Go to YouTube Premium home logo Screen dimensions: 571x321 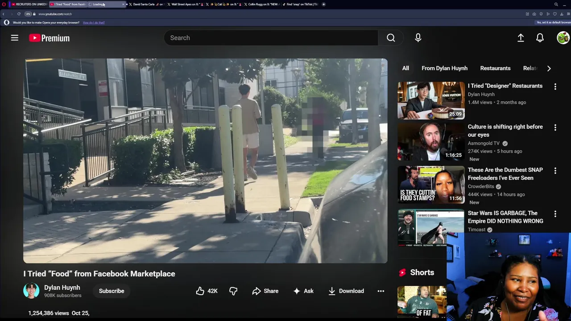click(49, 38)
